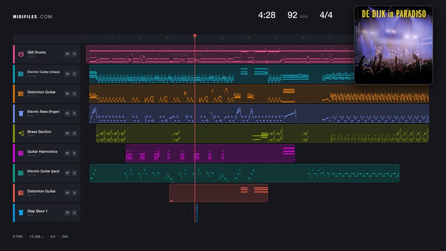446x251 pixels.
Task: Select the red Distortion Guitar clip
Action: click(219, 193)
